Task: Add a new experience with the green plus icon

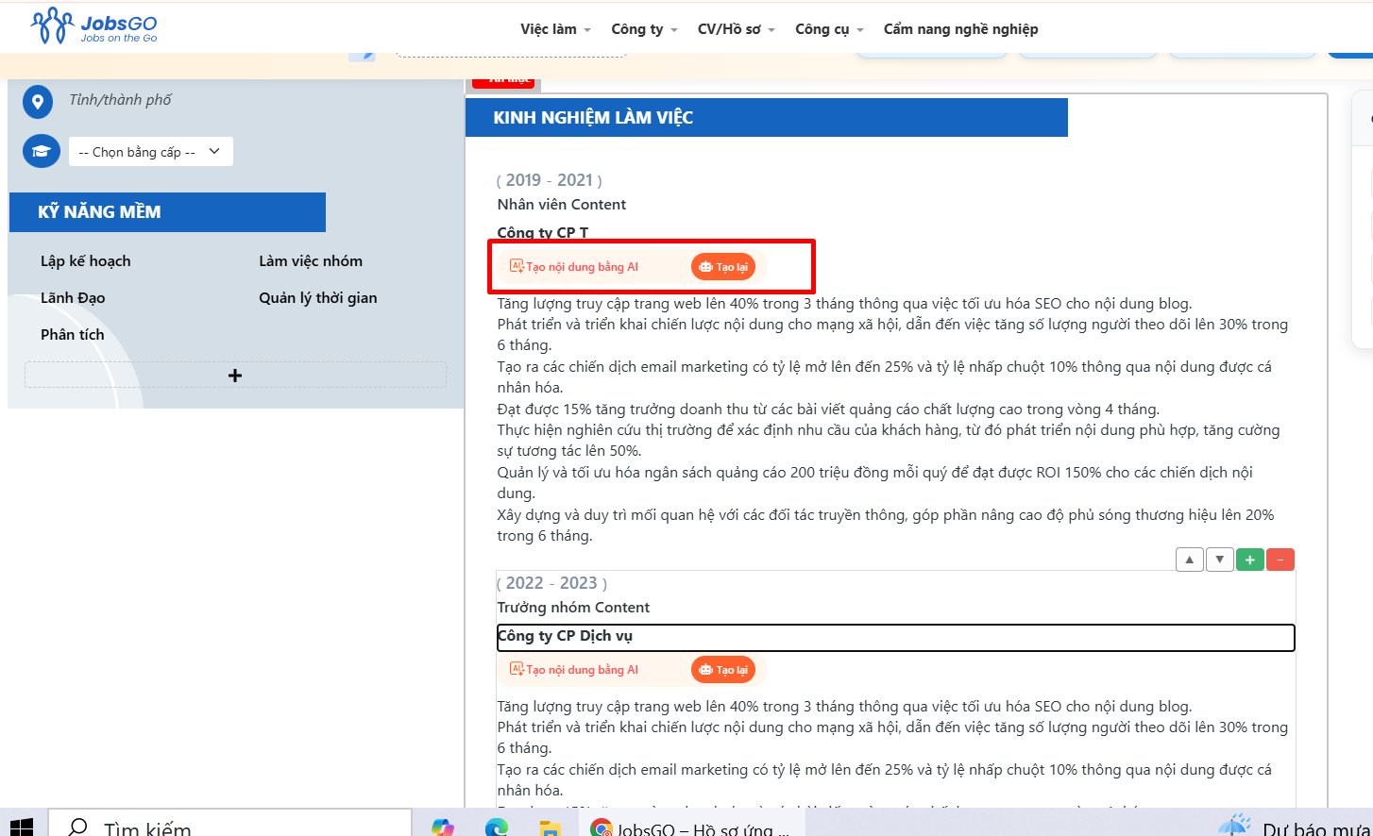Action: [1249, 559]
